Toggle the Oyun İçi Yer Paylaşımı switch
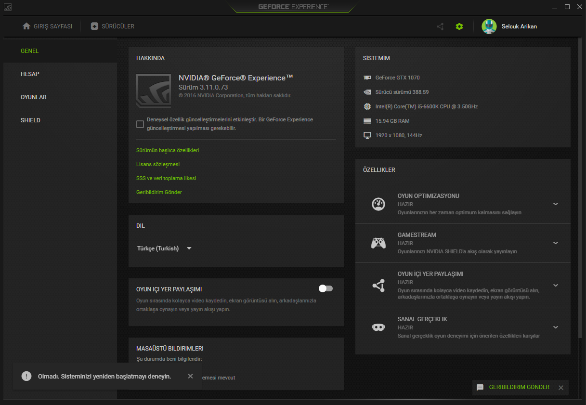This screenshot has height=405, width=586. (x=326, y=288)
